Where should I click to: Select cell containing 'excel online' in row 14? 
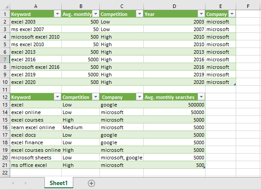pyautogui.click(x=36, y=112)
